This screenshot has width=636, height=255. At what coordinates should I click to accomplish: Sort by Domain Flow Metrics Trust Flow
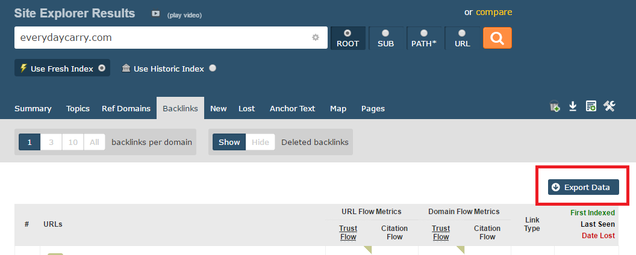click(441, 233)
